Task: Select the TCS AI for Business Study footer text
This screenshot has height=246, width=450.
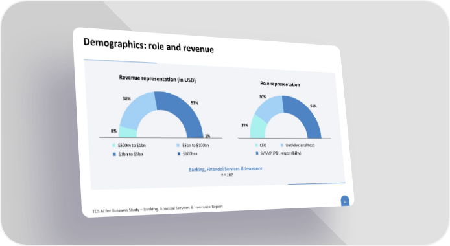Action: tap(158, 208)
